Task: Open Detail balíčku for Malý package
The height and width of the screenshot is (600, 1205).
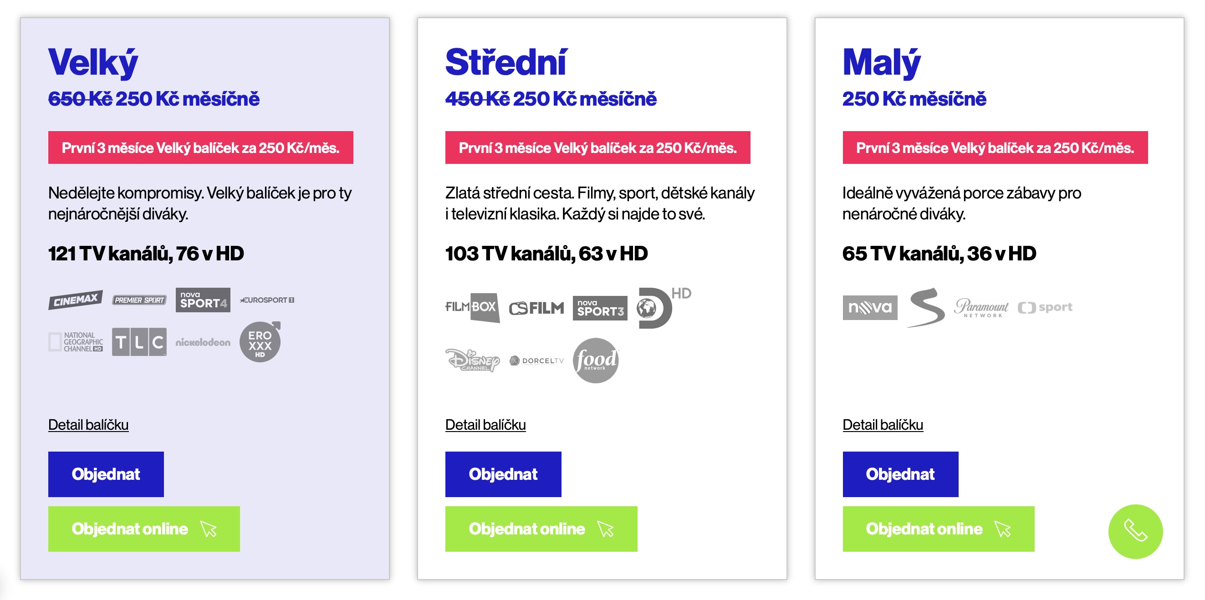Action: (882, 425)
